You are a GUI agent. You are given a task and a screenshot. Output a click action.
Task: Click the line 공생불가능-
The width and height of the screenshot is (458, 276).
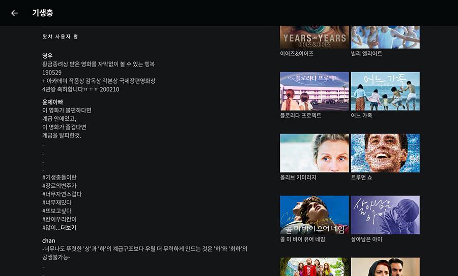pyautogui.click(x=56, y=257)
